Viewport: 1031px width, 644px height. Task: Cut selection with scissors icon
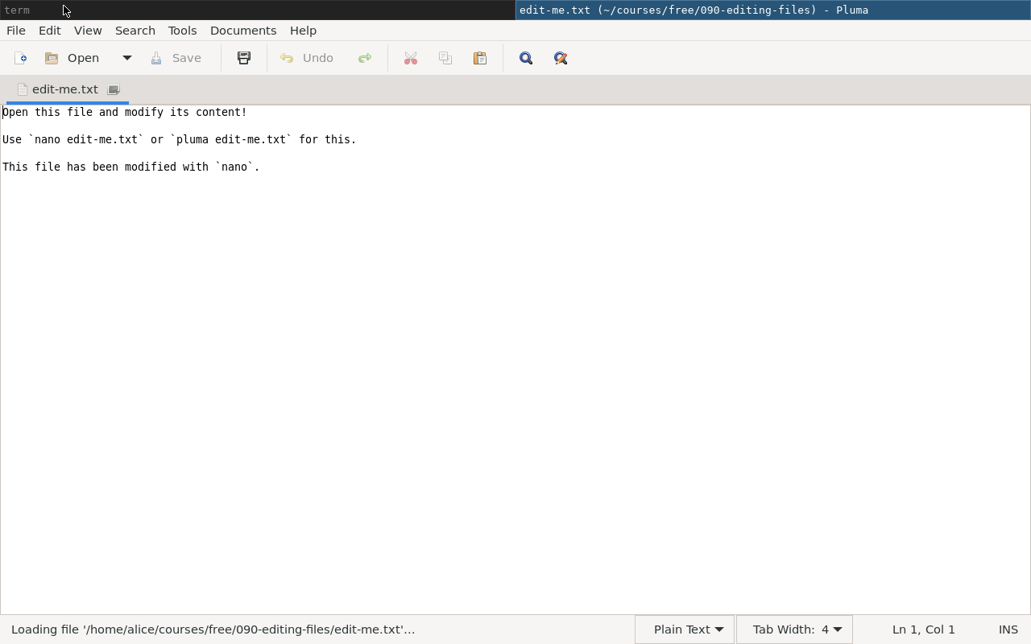[x=411, y=58]
